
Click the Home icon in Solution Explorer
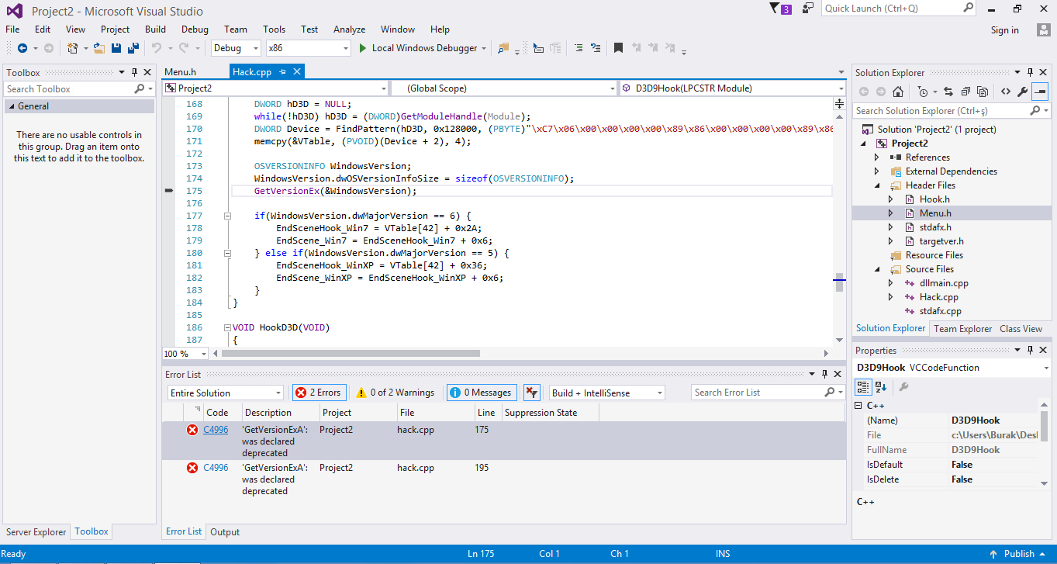(x=897, y=92)
